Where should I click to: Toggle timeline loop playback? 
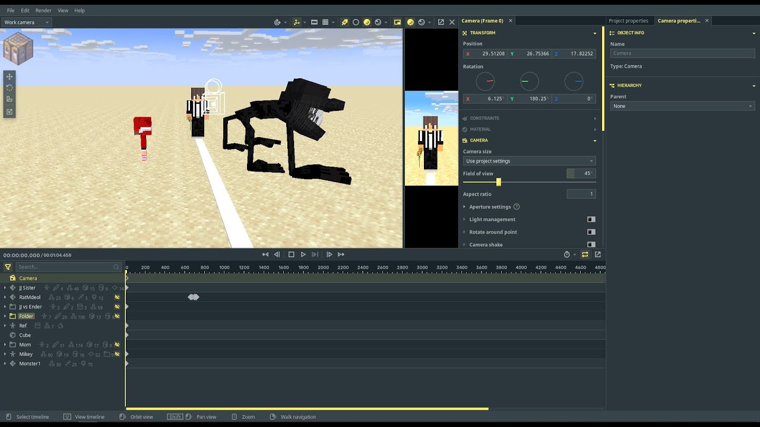(585, 254)
